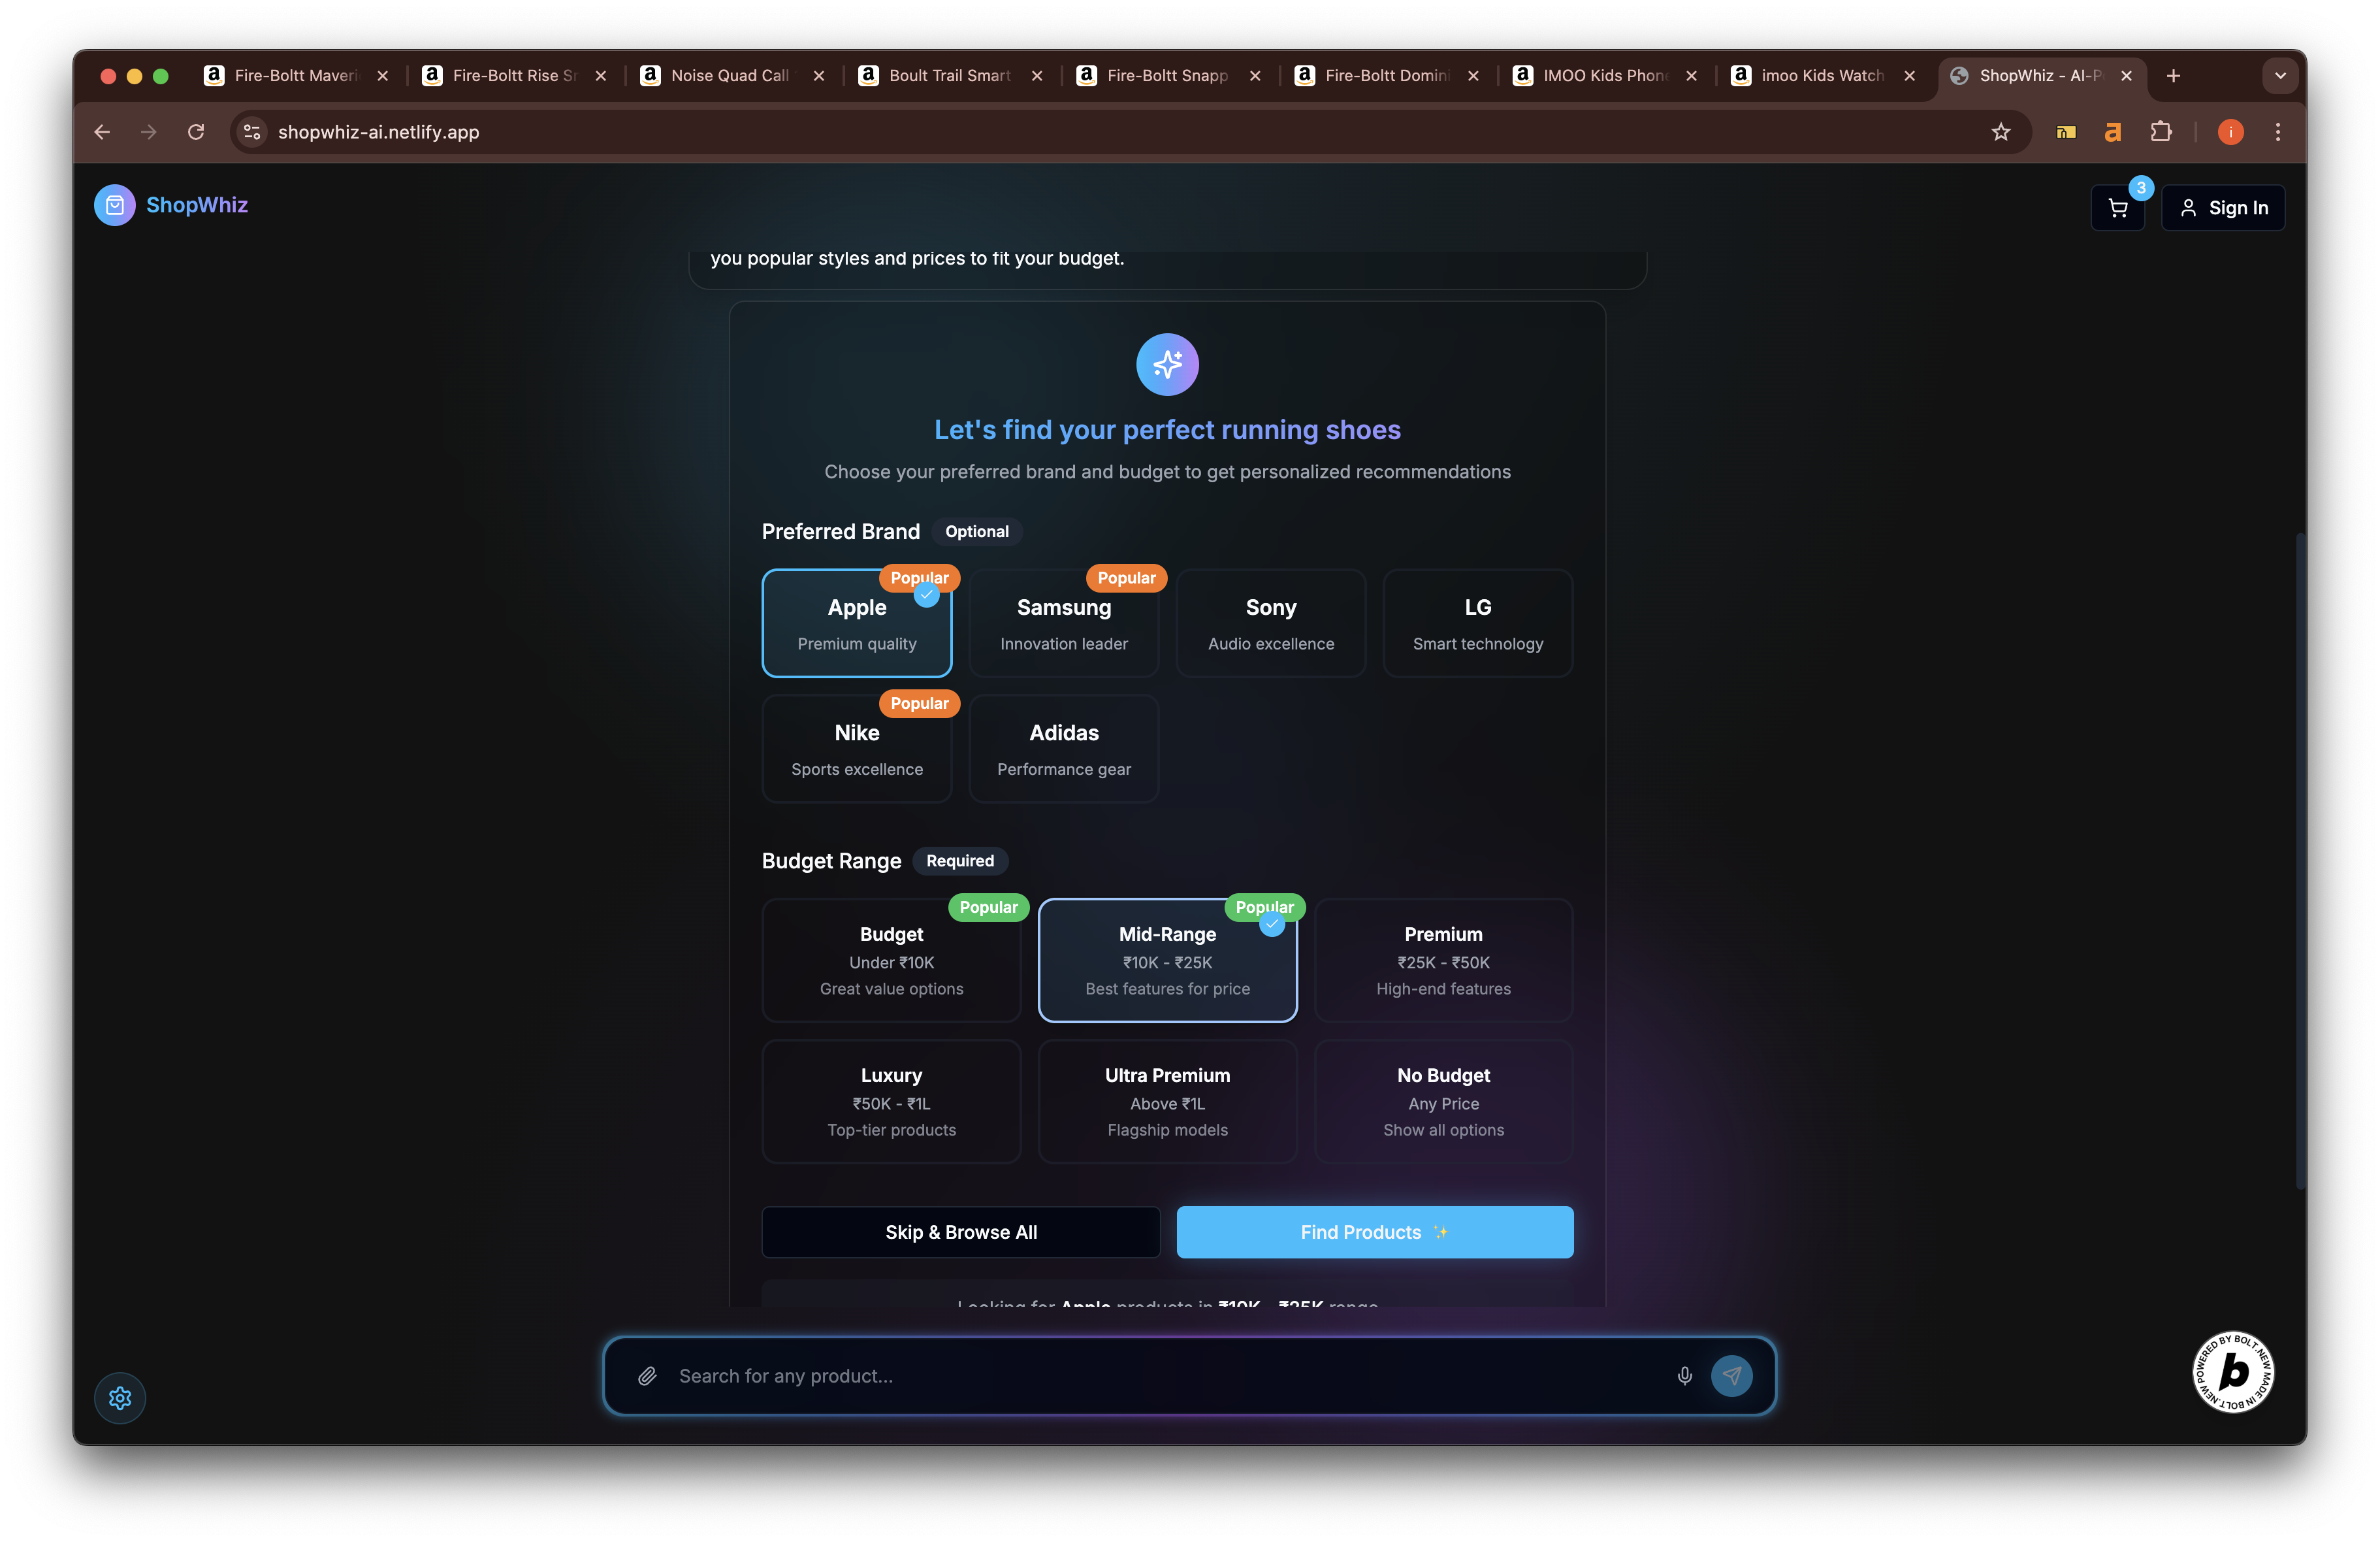Expand the tab search dropdown
The height and width of the screenshot is (1542, 2380).
(2280, 76)
